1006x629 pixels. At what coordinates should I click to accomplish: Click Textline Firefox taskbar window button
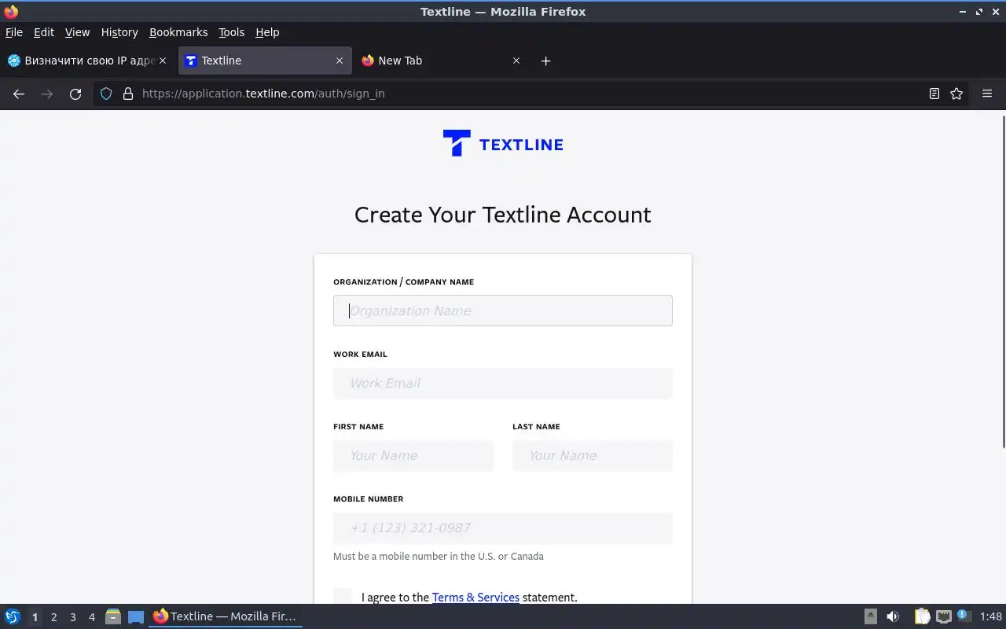coord(226,616)
